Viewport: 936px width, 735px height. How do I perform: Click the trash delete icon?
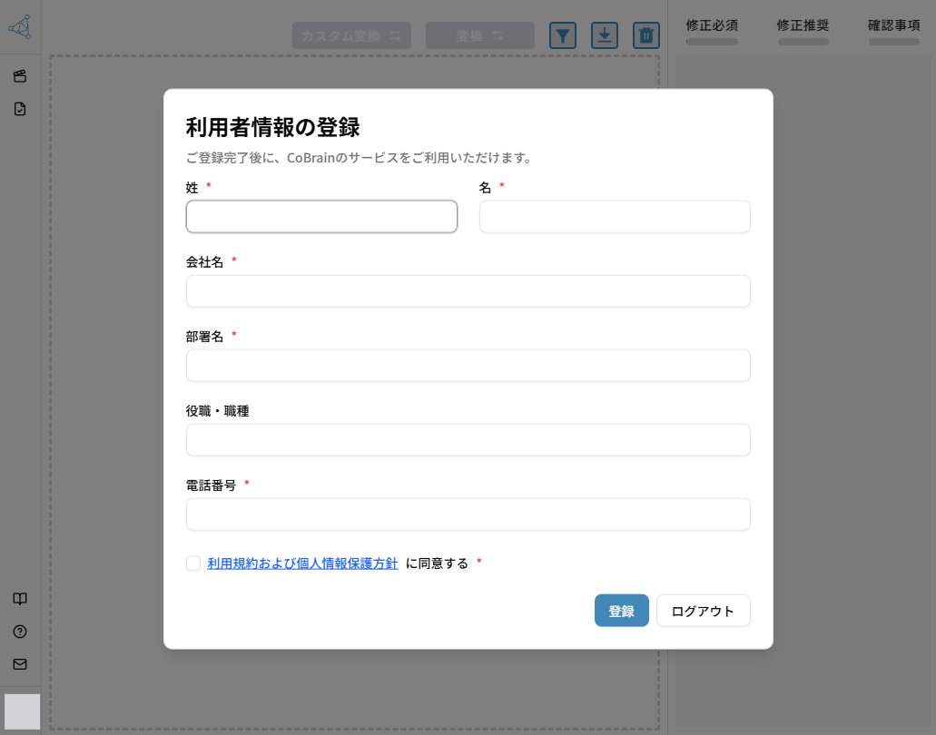point(646,35)
